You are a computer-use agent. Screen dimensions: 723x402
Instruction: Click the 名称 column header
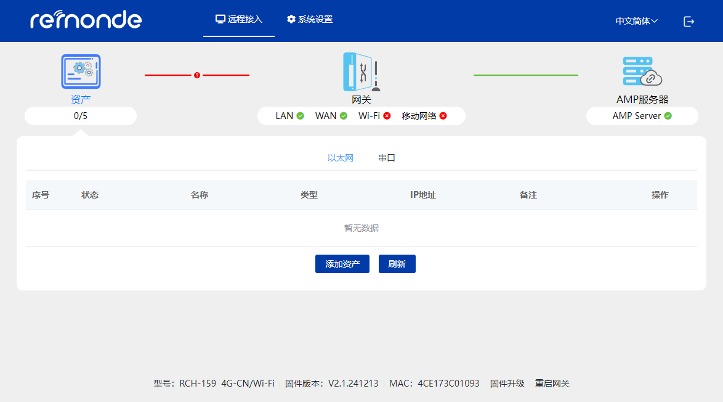coord(199,195)
